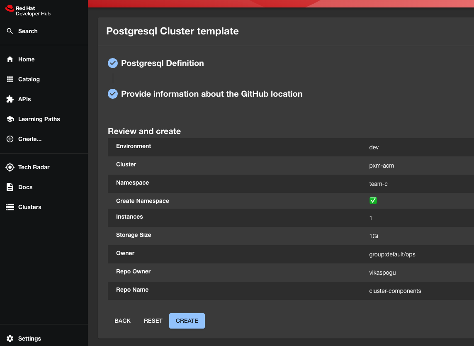Click the Postgresql Definition step checkmark icon
Screen dimensions: 474x346
pyautogui.click(x=113, y=63)
